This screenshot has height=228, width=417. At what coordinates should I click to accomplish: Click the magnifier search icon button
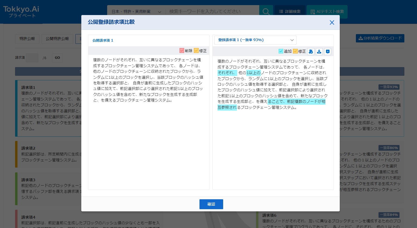(x=266, y=12)
